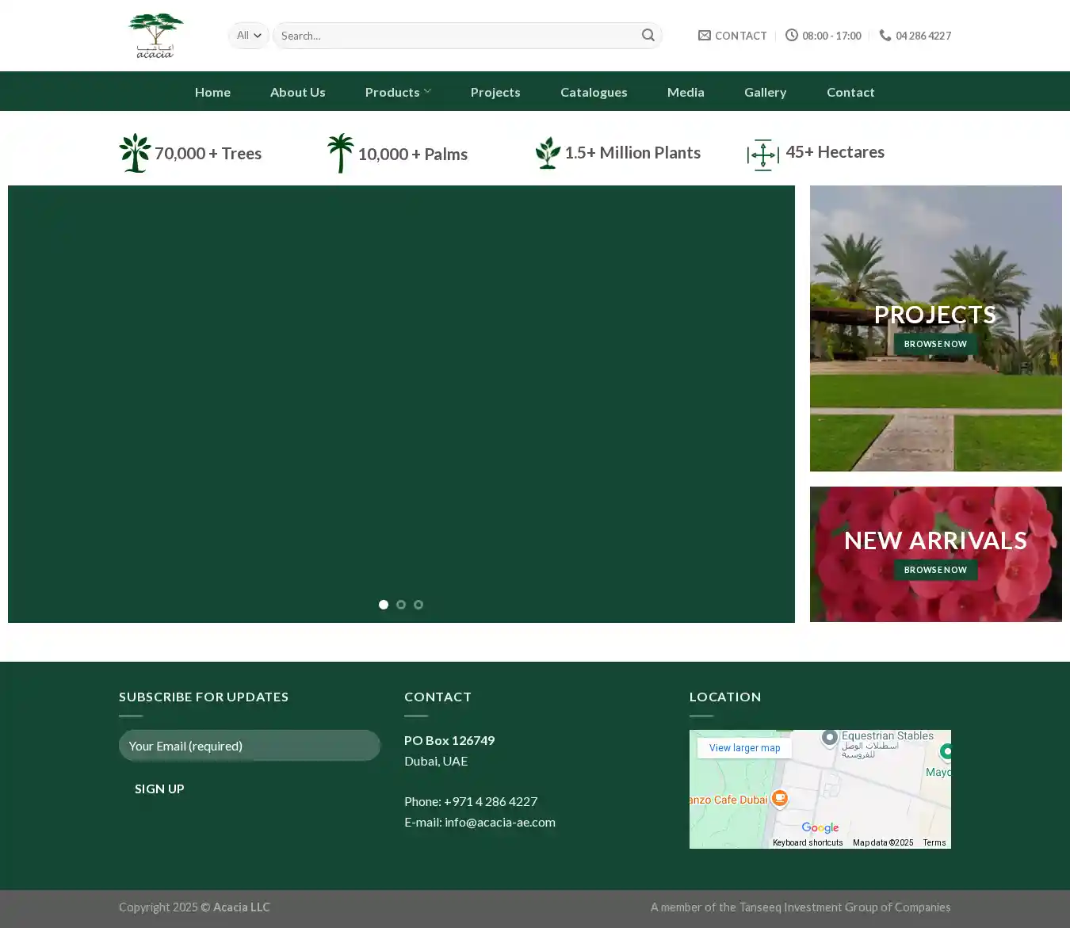Viewport: 1070px width, 928px height.
Task: Click the clock opening hours icon
Action: point(791,36)
